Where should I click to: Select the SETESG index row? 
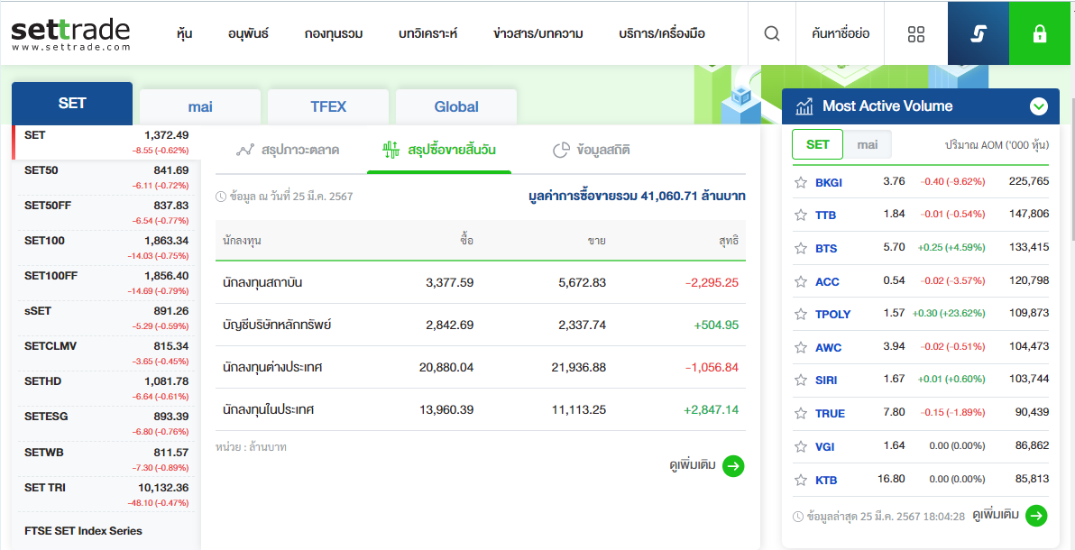click(106, 424)
